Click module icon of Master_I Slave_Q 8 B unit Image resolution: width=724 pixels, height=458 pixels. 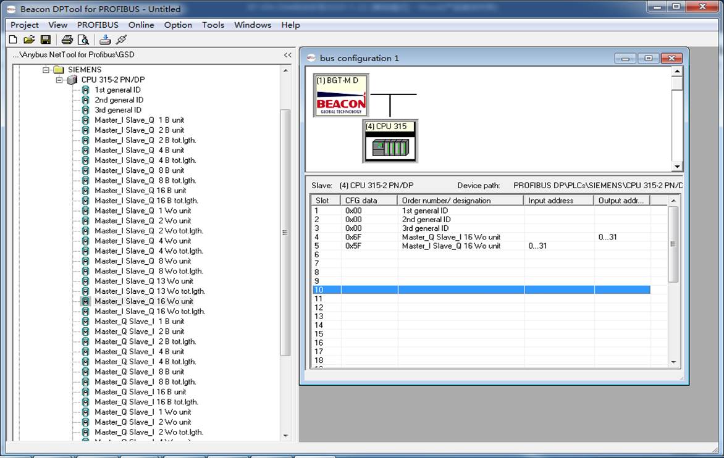click(85, 170)
